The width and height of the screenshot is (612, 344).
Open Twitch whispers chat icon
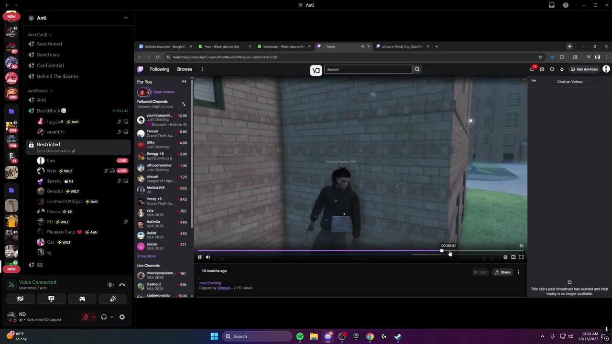coord(552,69)
